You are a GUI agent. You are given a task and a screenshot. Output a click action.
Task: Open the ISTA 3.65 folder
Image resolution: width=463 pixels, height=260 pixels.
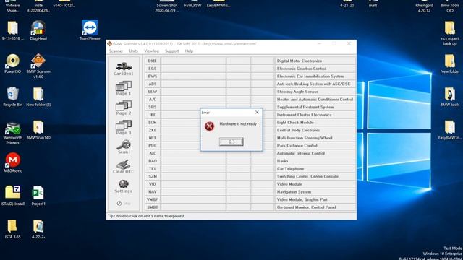coord(12,229)
